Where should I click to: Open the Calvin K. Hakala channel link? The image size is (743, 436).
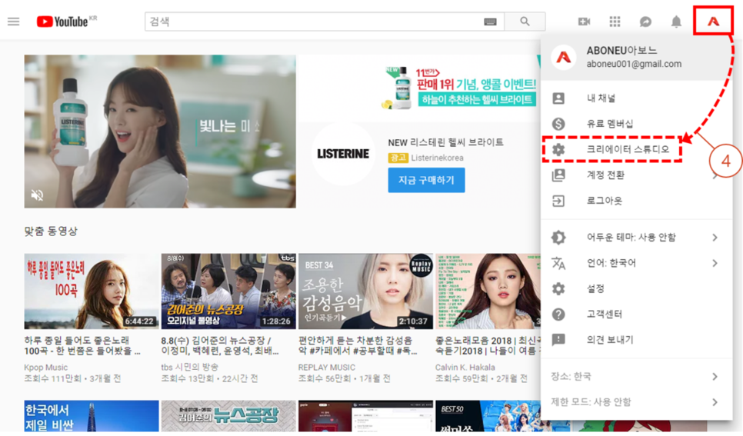pos(465,368)
